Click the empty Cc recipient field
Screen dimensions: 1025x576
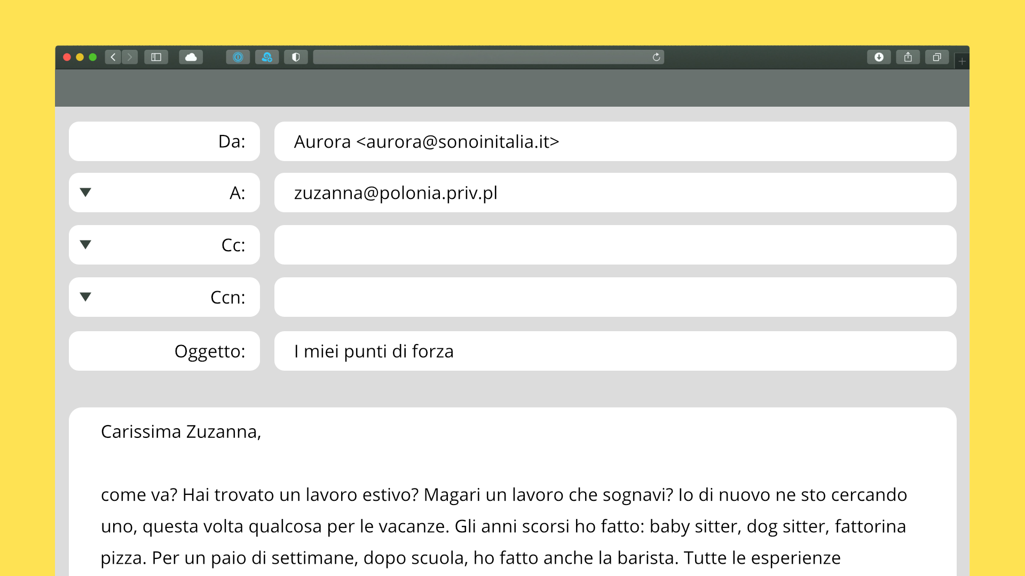(615, 245)
